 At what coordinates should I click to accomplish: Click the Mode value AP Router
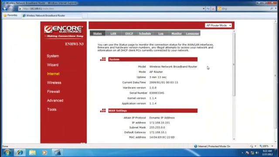156,72
